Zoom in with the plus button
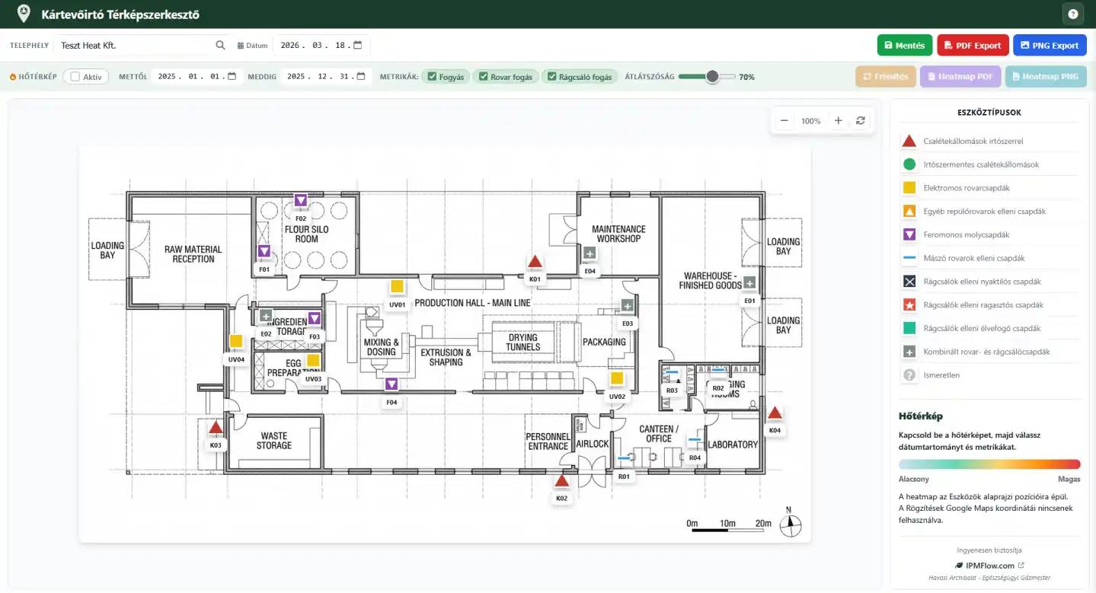1096x593 pixels. click(838, 120)
